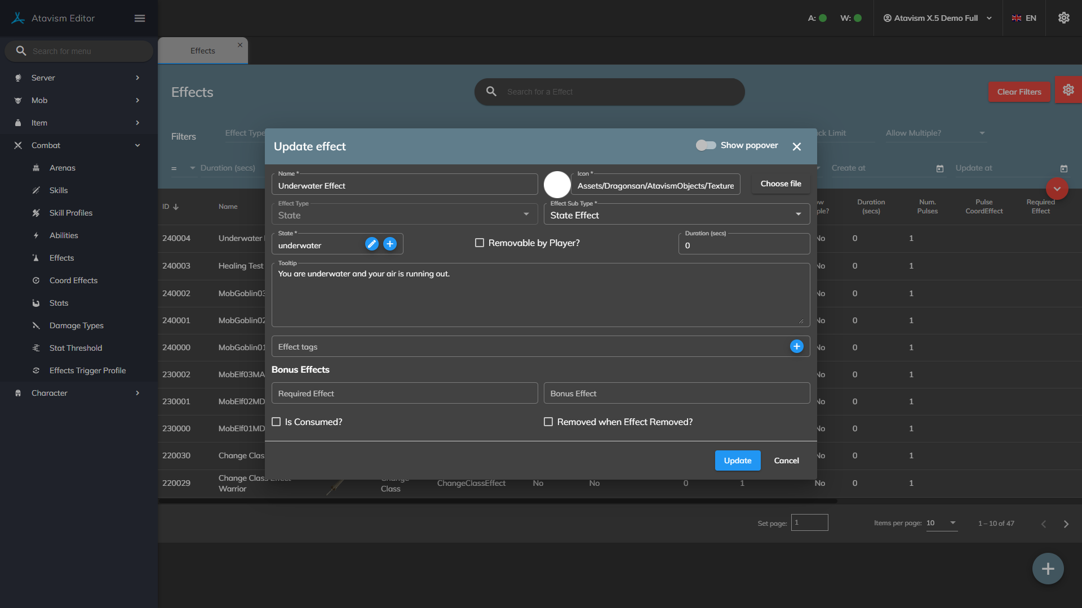Toggle the Show popover switch
Image resolution: width=1082 pixels, height=608 pixels.
coord(706,145)
